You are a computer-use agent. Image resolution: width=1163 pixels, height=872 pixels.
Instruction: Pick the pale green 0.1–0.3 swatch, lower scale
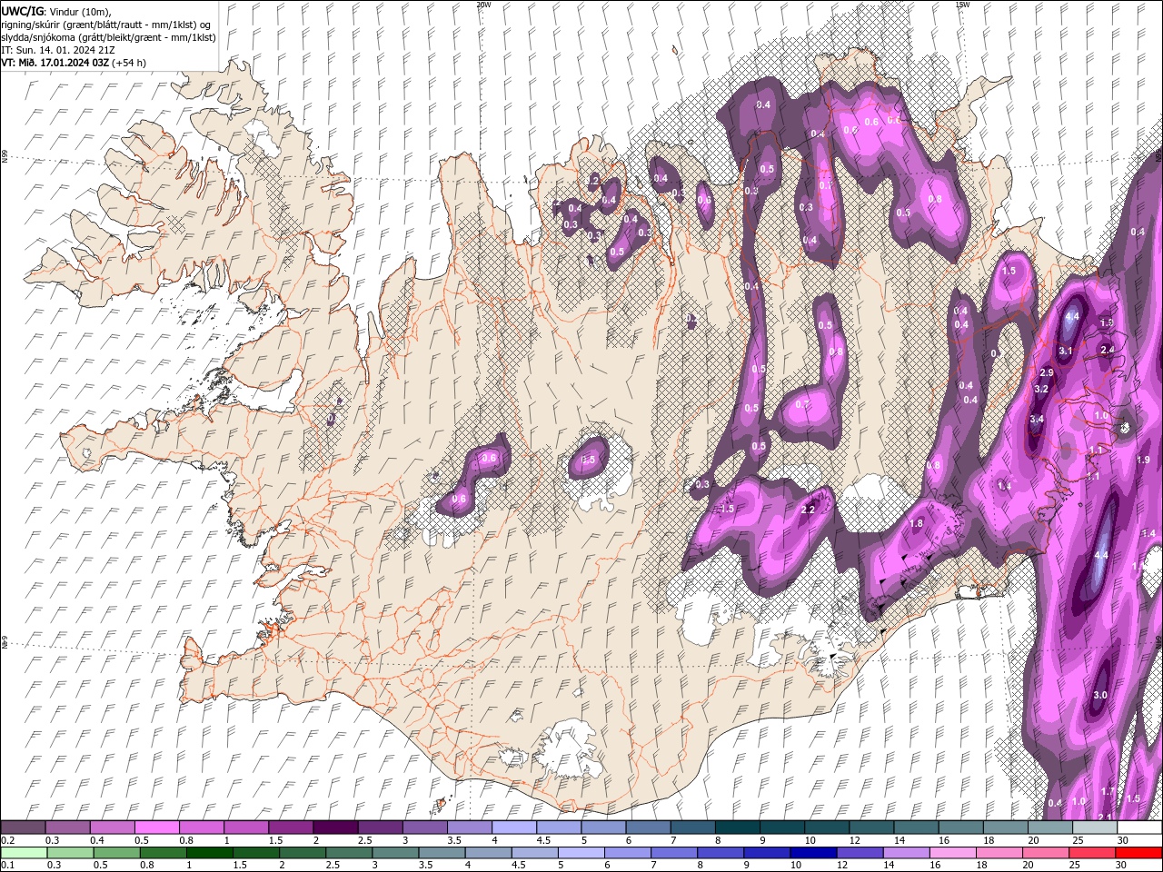(x=24, y=852)
